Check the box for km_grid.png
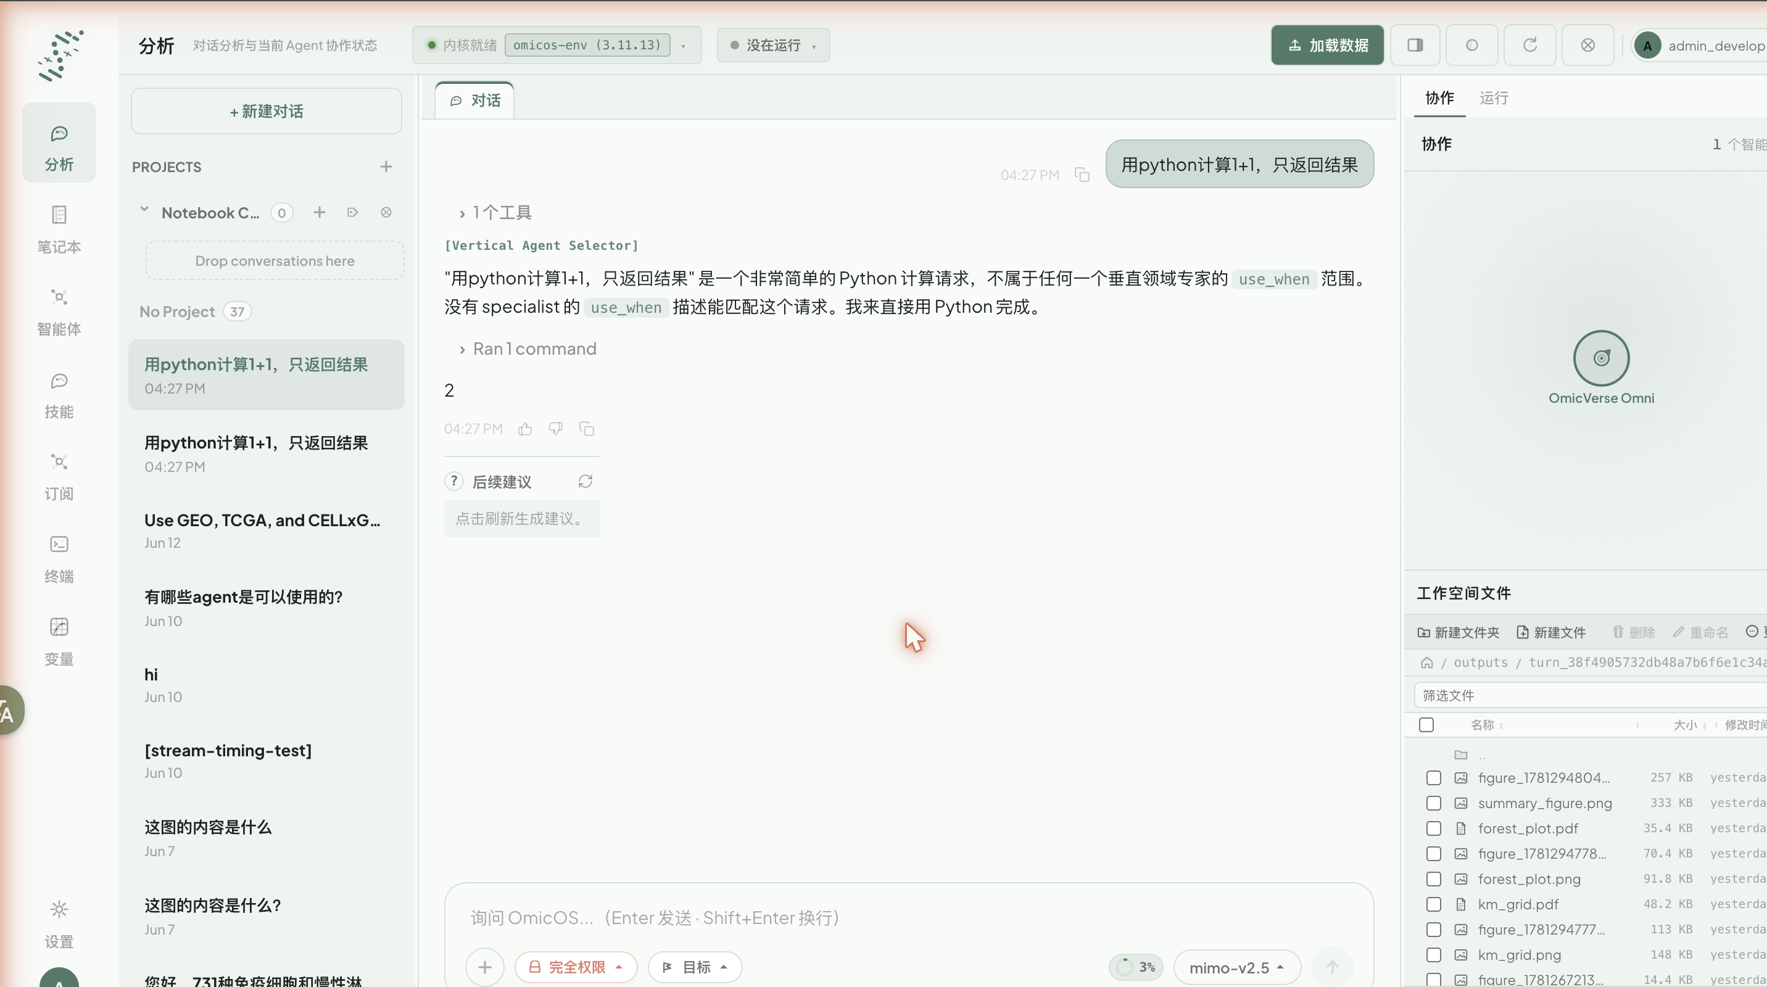Image resolution: width=1767 pixels, height=987 pixels. 1434,955
